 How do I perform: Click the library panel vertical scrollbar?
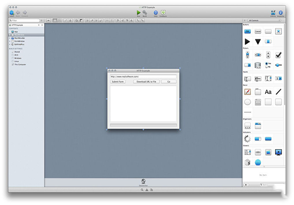pyautogui.click(x=285, y=64)
